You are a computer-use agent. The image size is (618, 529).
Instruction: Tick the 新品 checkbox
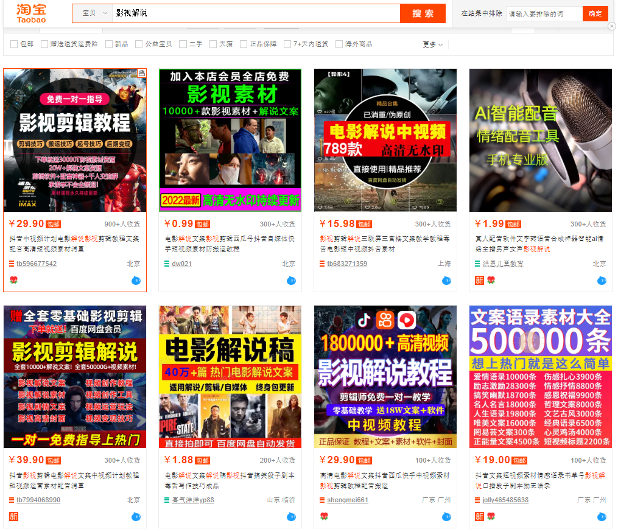[109, 44]
